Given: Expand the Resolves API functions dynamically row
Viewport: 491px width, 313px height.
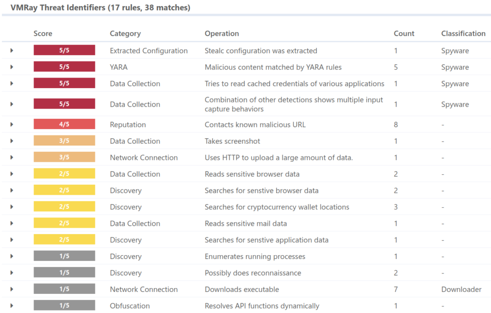Looking at the screenshot, I should click(12, 305).
